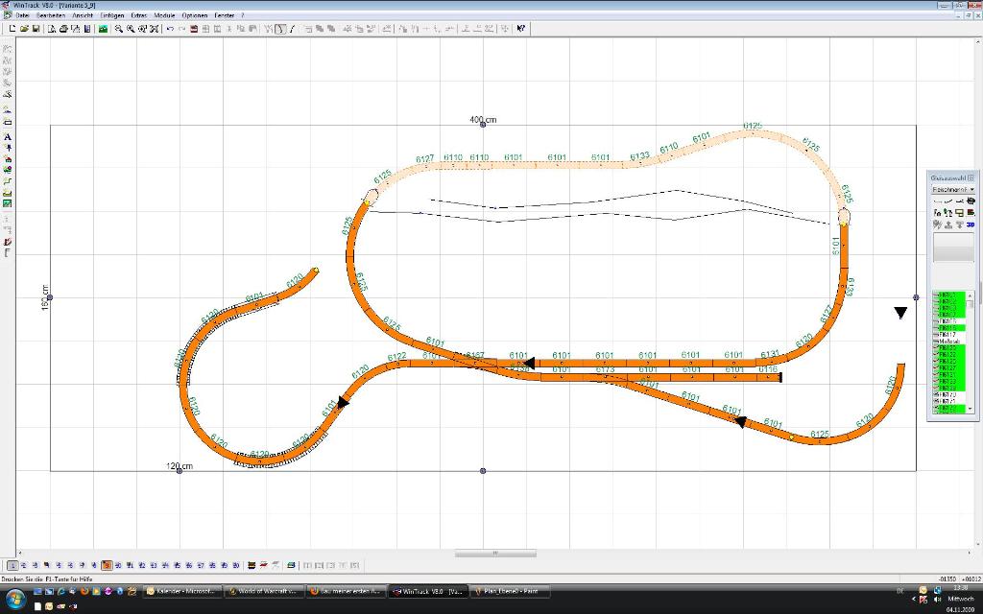
Task: Open the '?' help menu
Action: pos(243,15)
